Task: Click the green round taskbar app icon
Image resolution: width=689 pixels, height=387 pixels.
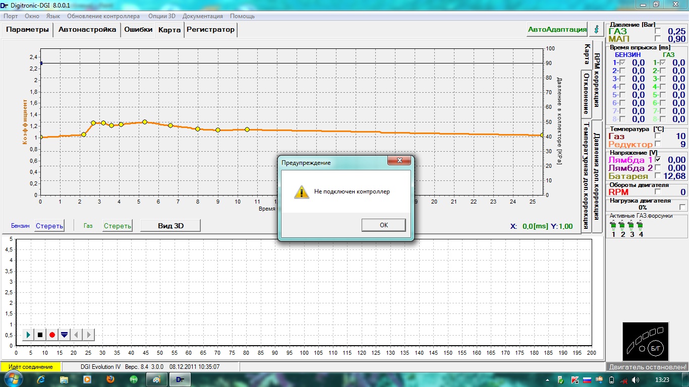Action: (x=134, y=379)
